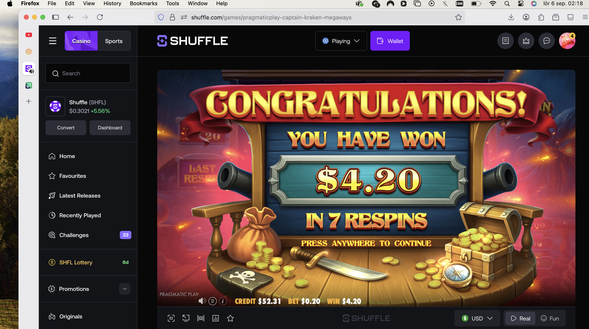
Task: Mute the game sound speaker icon
Action: pos(202,301)
